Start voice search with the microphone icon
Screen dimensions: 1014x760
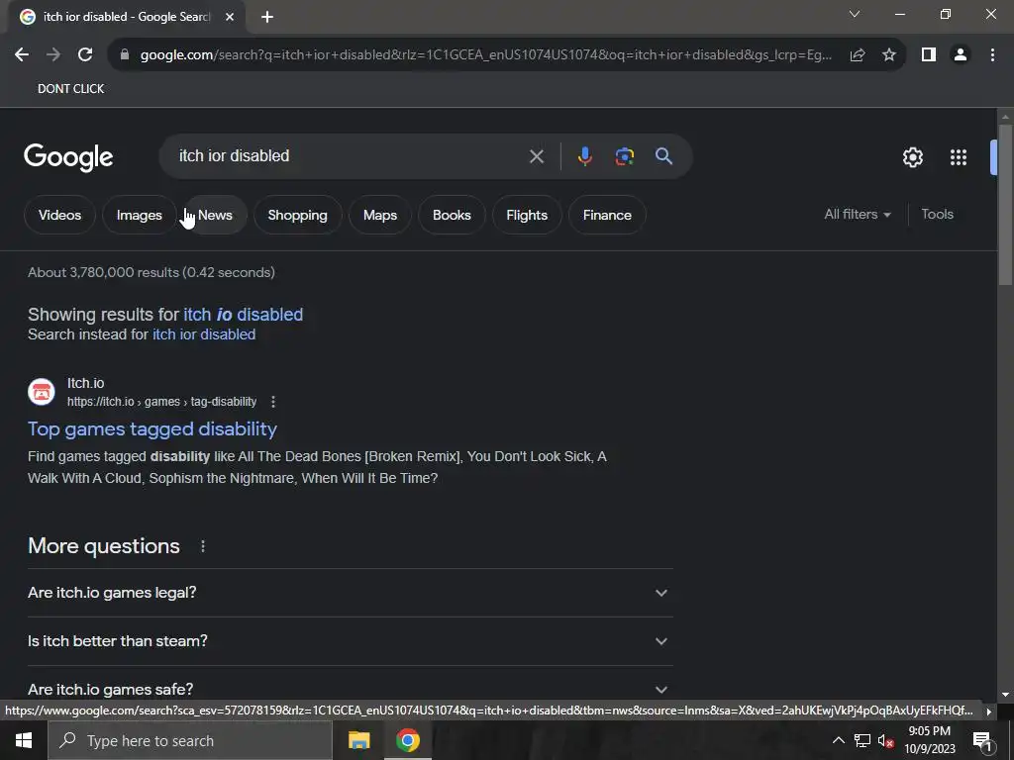(x=584, y=156)
